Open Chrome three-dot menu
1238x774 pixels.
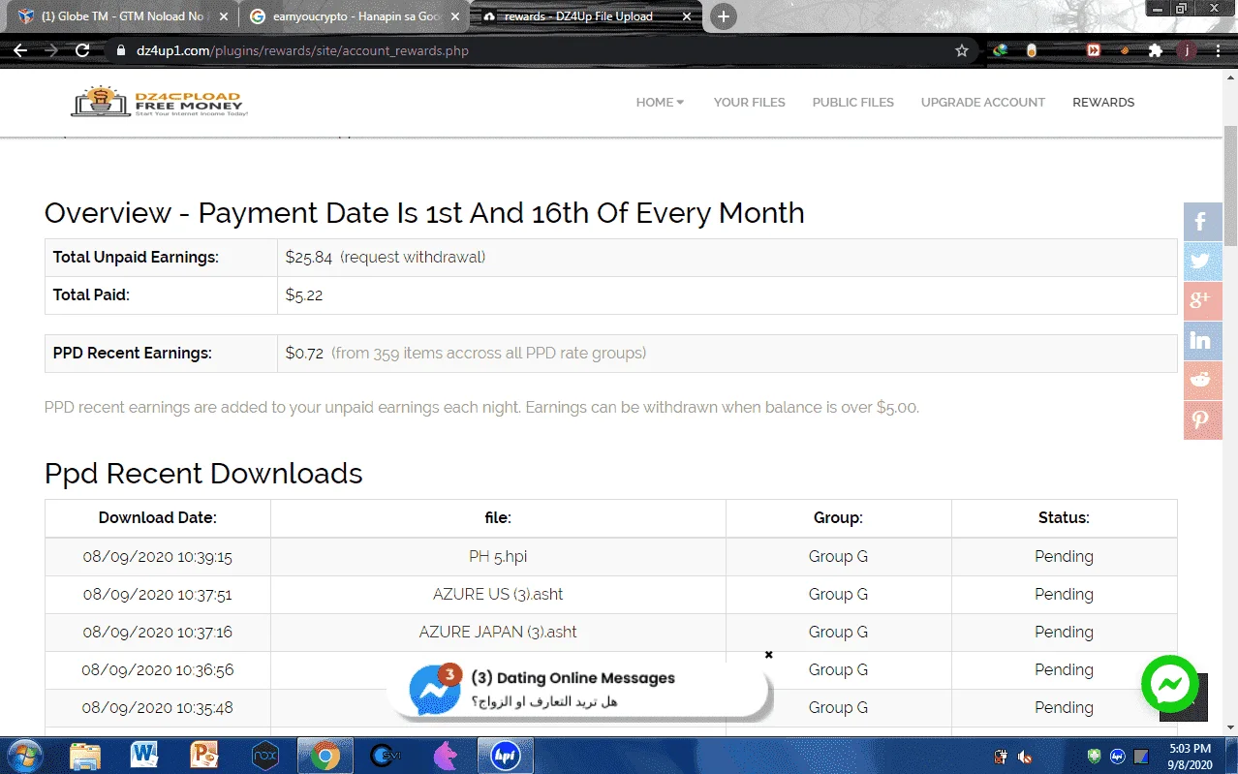tap(1218, 50)
